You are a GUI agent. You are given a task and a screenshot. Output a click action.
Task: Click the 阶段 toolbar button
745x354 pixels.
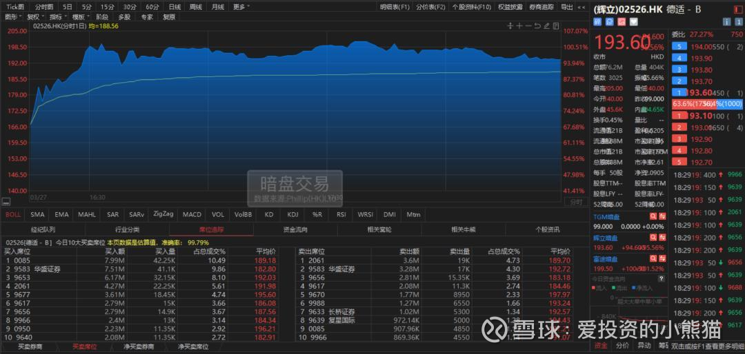pos(101,17)
